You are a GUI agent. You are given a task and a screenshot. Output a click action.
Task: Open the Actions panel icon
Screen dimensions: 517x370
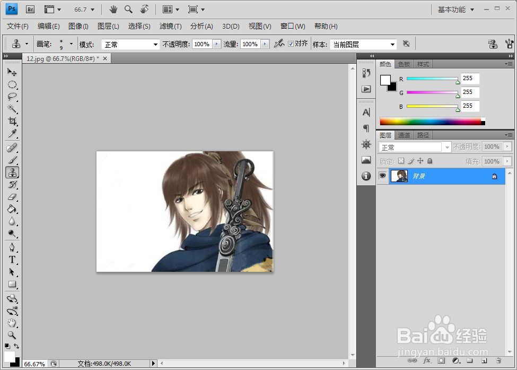click(366, 89)
